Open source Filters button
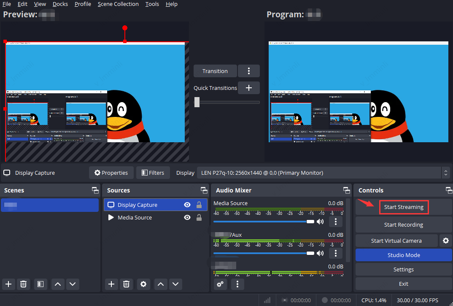 click(x=153, y=173)
